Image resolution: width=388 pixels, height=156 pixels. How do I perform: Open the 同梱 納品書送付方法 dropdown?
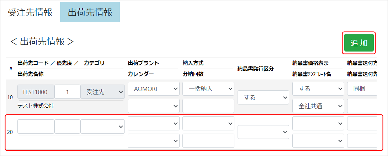click(362, 89)
